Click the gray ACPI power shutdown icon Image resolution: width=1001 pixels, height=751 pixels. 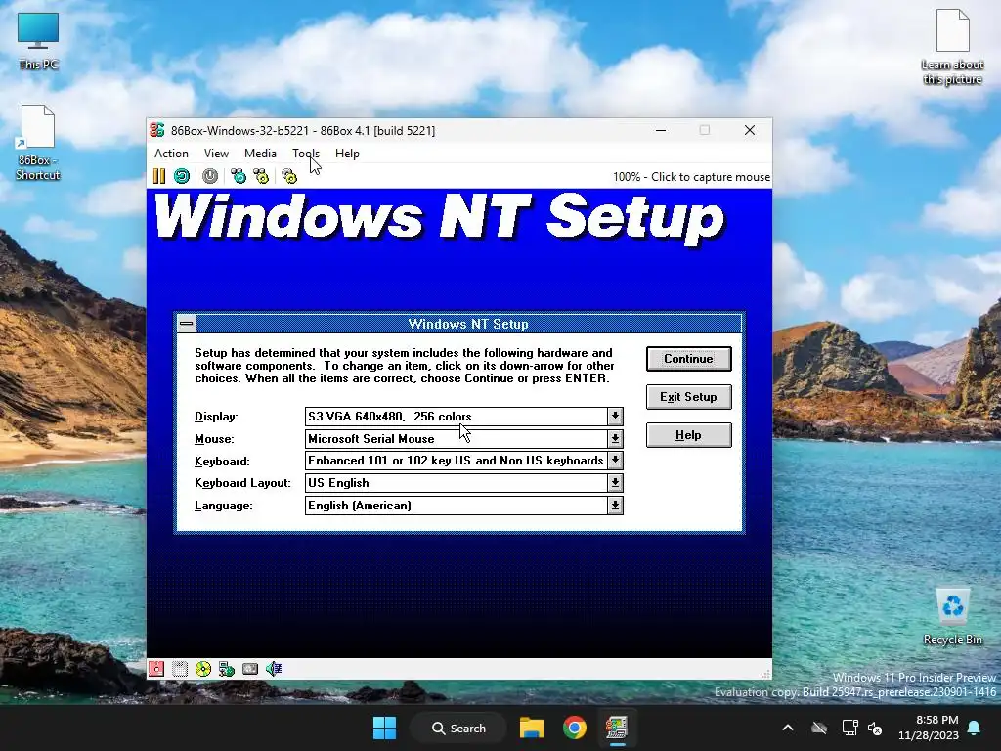pos(210,176)
